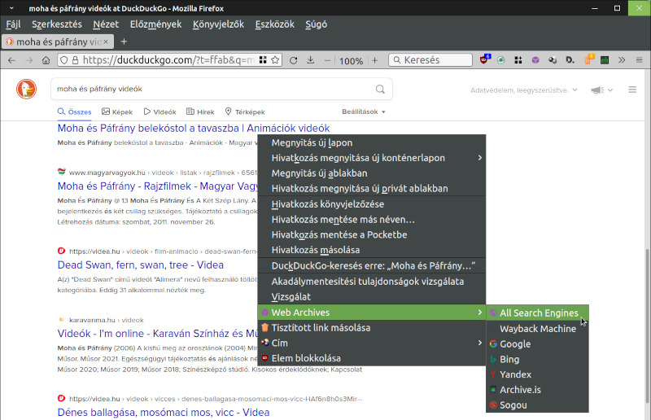
Task: Zoom out with the minus icon
Action: click(327, 60)
